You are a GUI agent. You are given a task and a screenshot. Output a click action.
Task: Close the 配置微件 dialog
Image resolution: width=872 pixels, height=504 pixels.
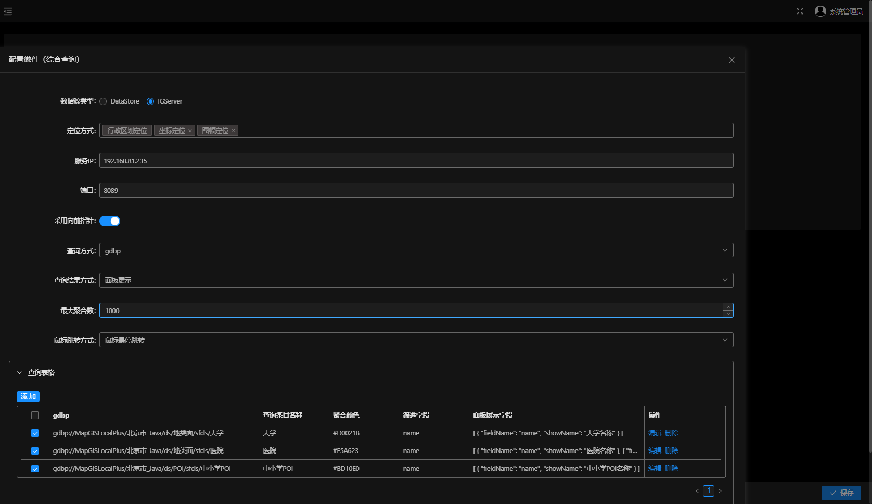732,60
